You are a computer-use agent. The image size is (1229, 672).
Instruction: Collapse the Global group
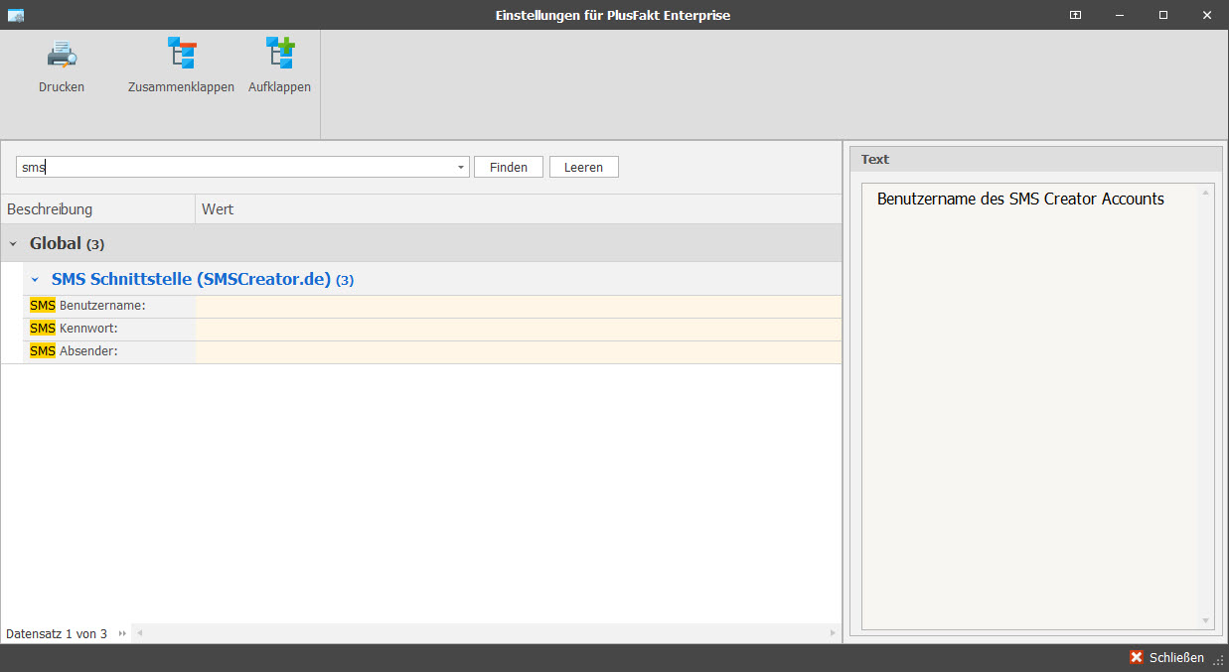click(13, 243)
